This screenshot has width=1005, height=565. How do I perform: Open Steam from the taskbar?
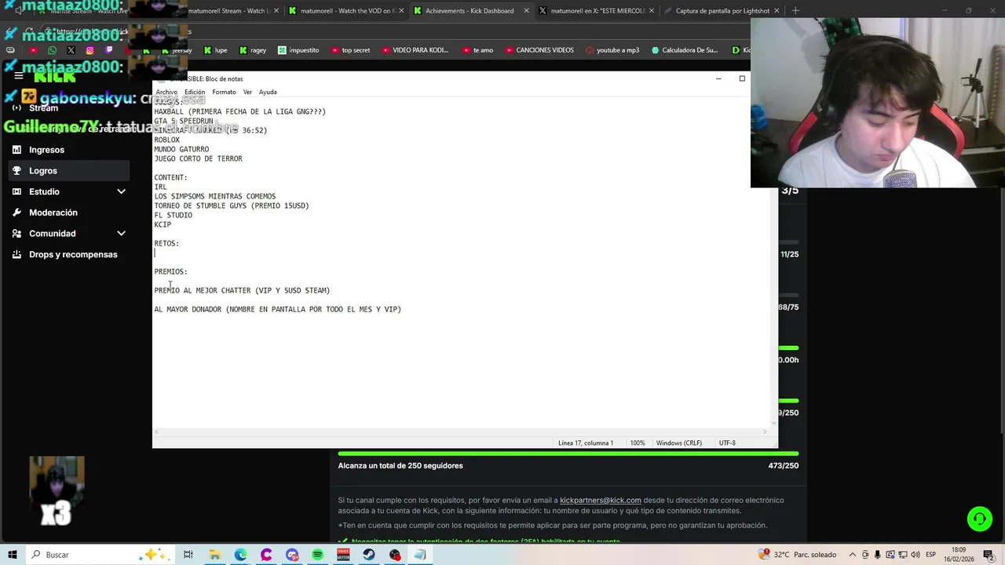tap(369, 555)
